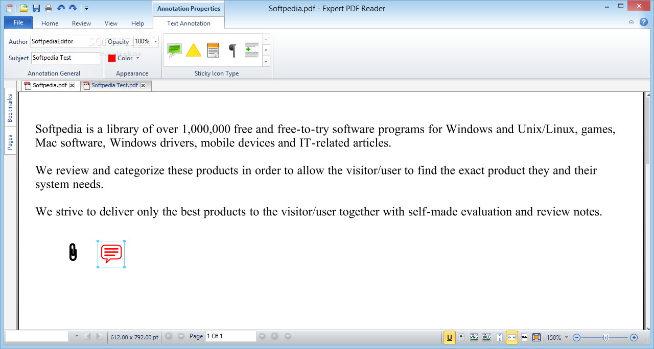Toggle fit width view mode
This screenshot has width=654, height=349.
coord(512,337)
